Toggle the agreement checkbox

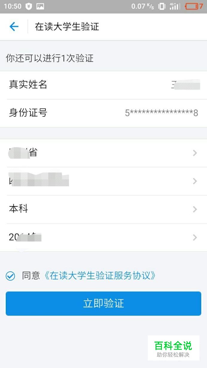point(10,276)
